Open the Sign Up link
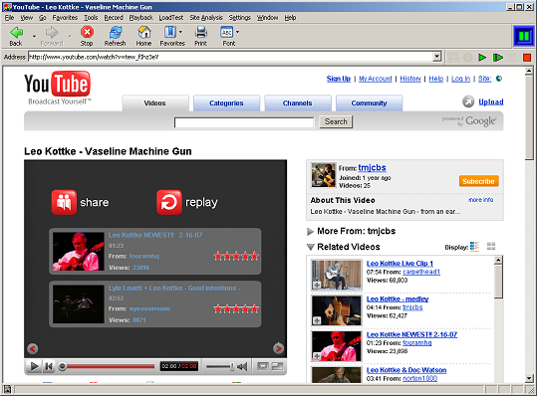The height and width of the screenshot is (396, 537). (x=339, y=79)
